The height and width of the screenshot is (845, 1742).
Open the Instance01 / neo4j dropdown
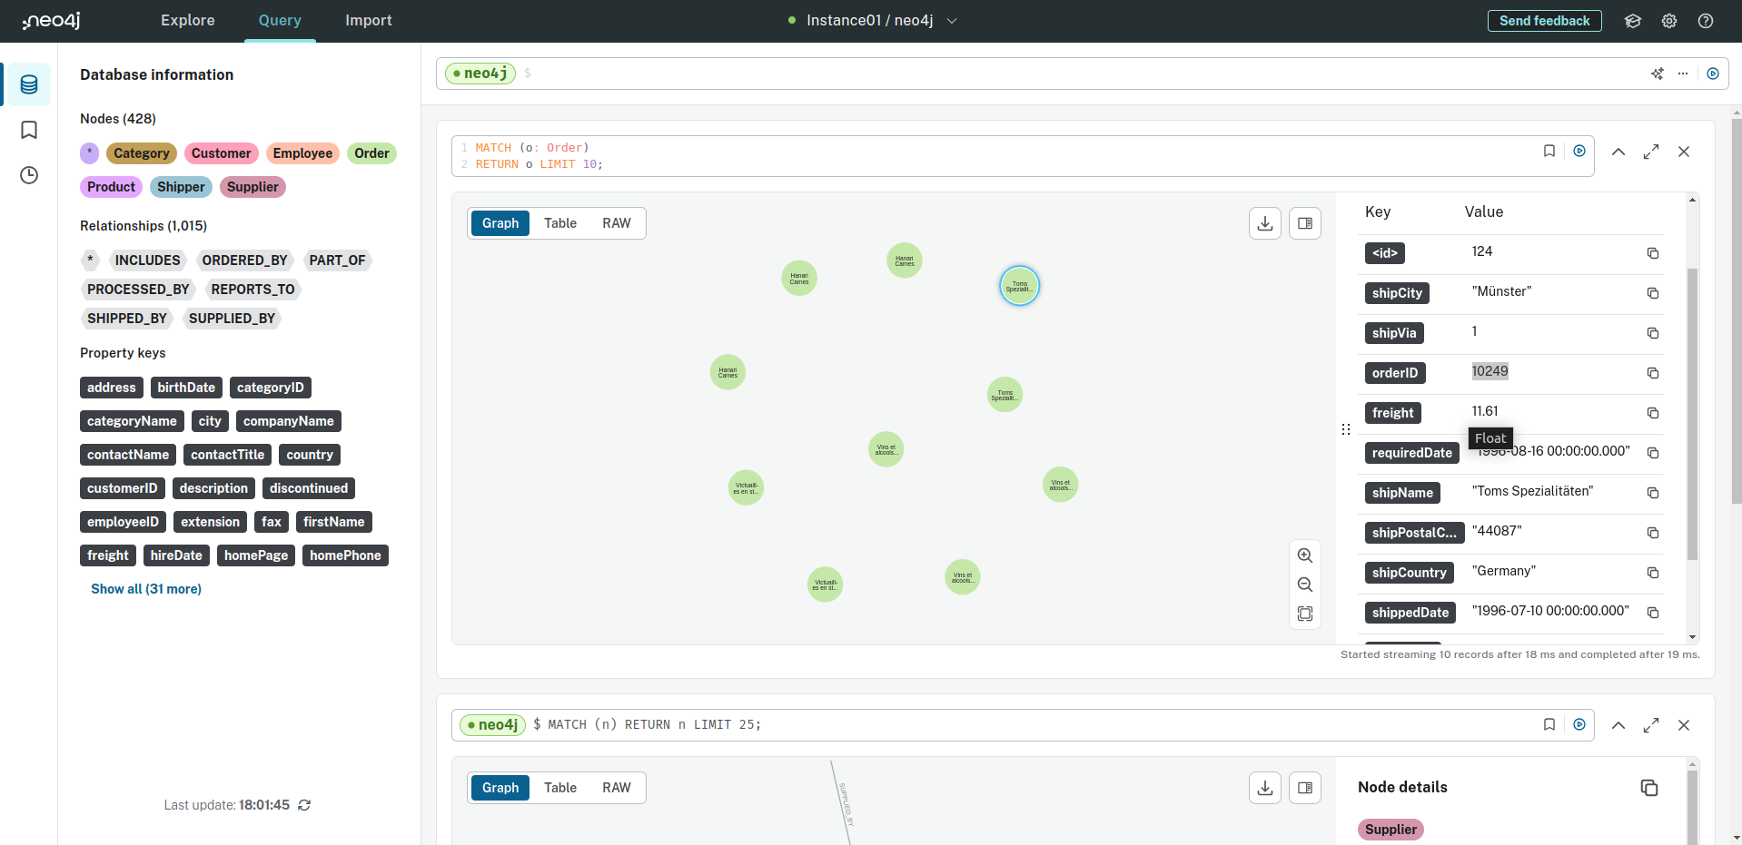click(873, 21)
